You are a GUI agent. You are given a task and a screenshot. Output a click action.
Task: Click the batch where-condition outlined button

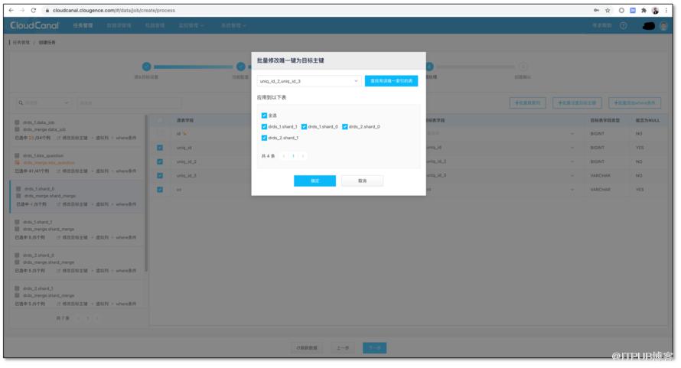pyautogui.click(x=634, y=103)
